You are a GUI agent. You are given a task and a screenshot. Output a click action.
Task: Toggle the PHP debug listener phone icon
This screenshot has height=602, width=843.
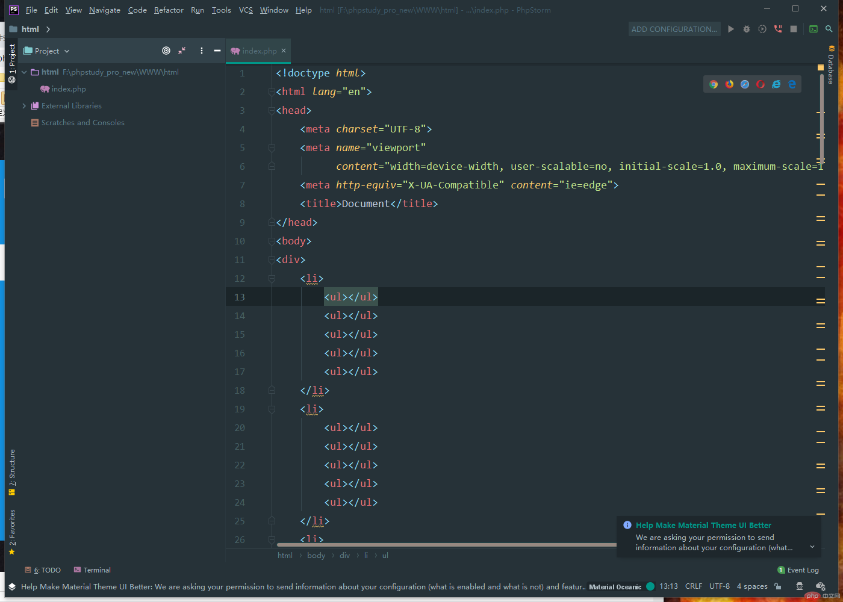coord(778,29)
